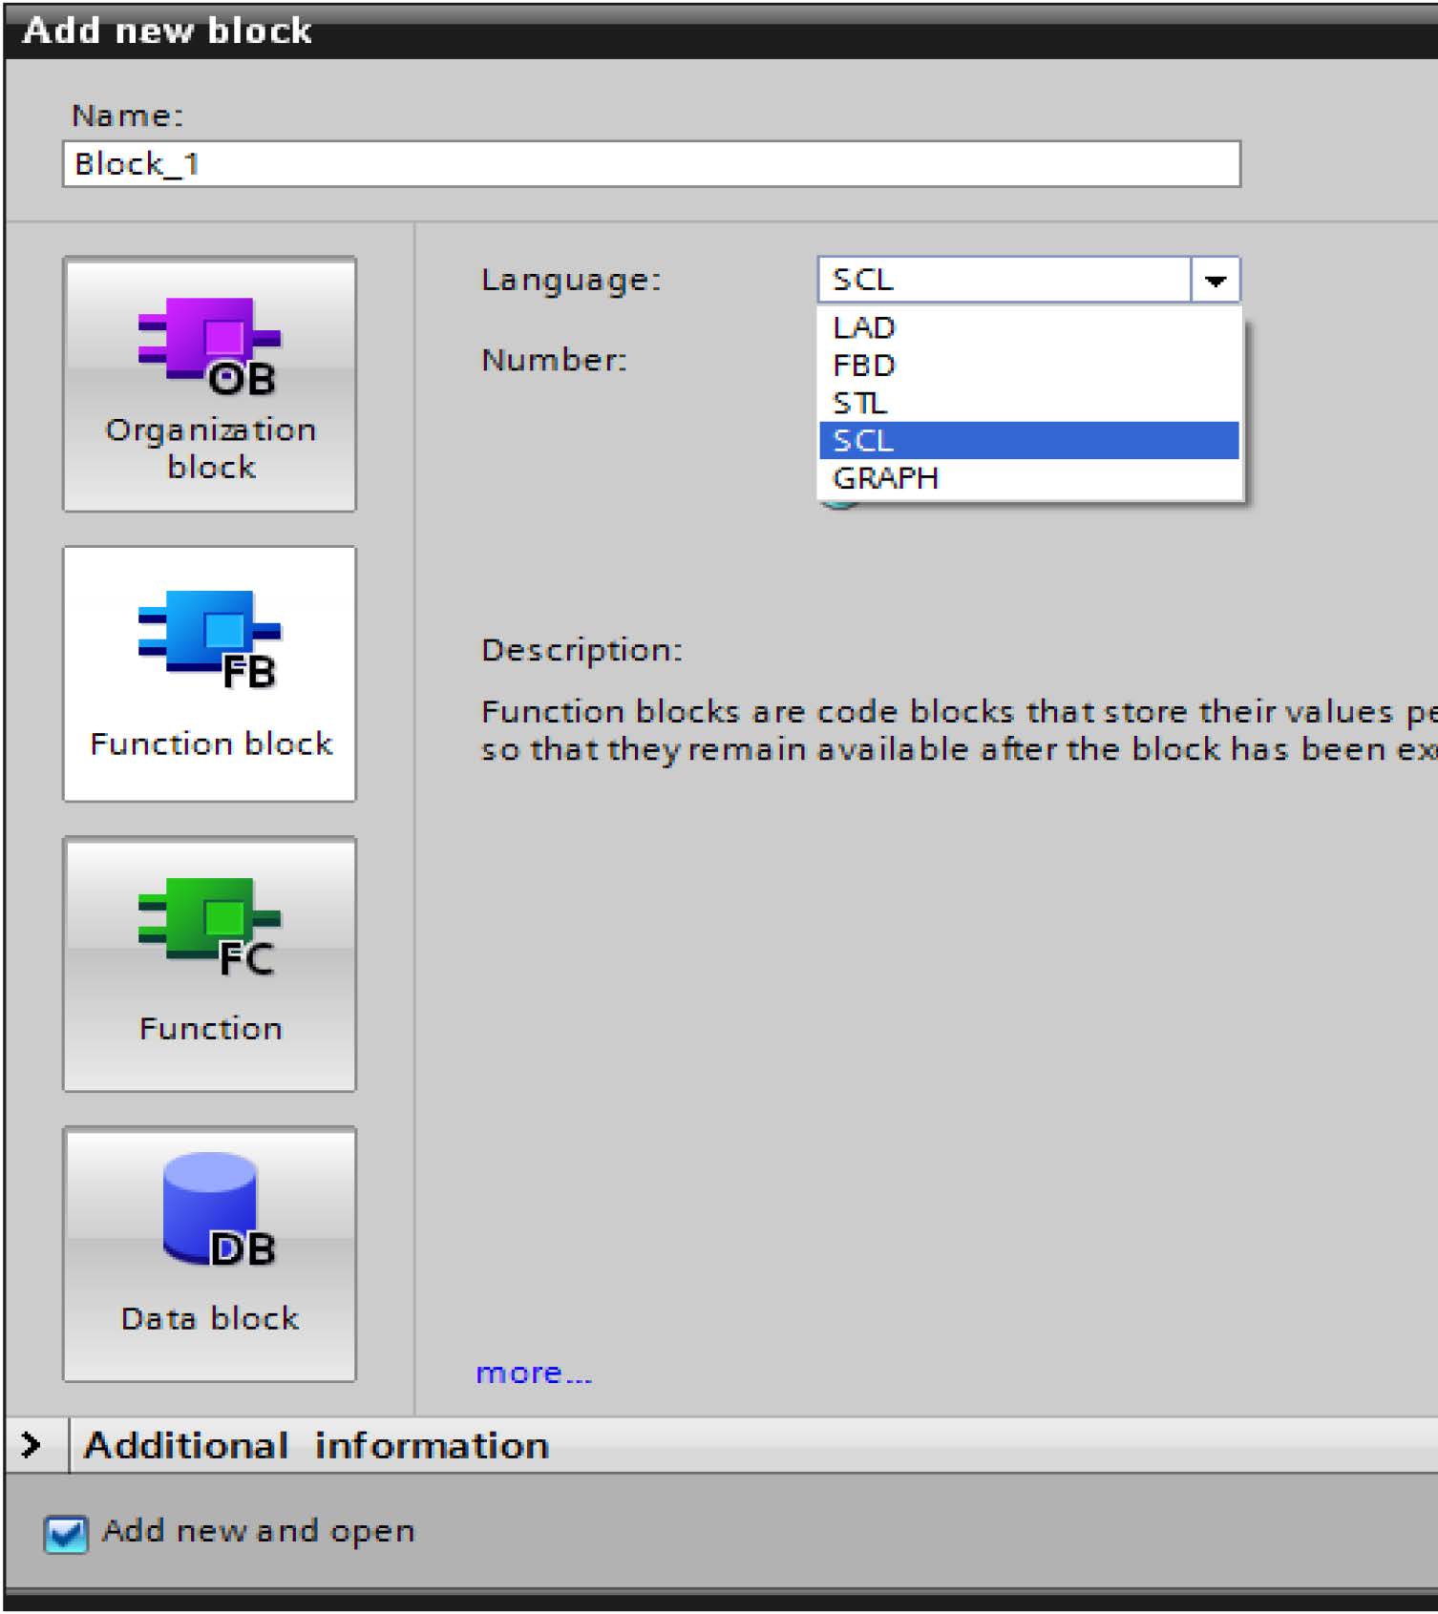Click the blue FB function block icon

pyautogui.click(x=209, y=638)
